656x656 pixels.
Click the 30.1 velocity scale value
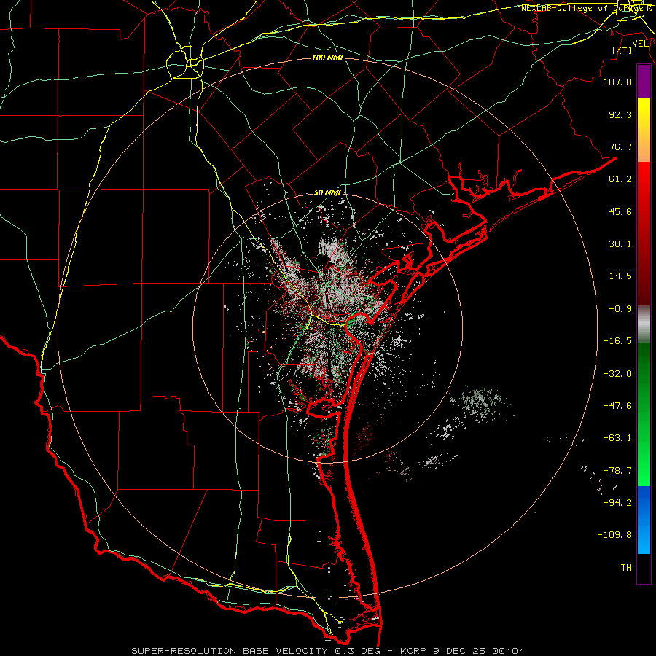click(620, 244)
